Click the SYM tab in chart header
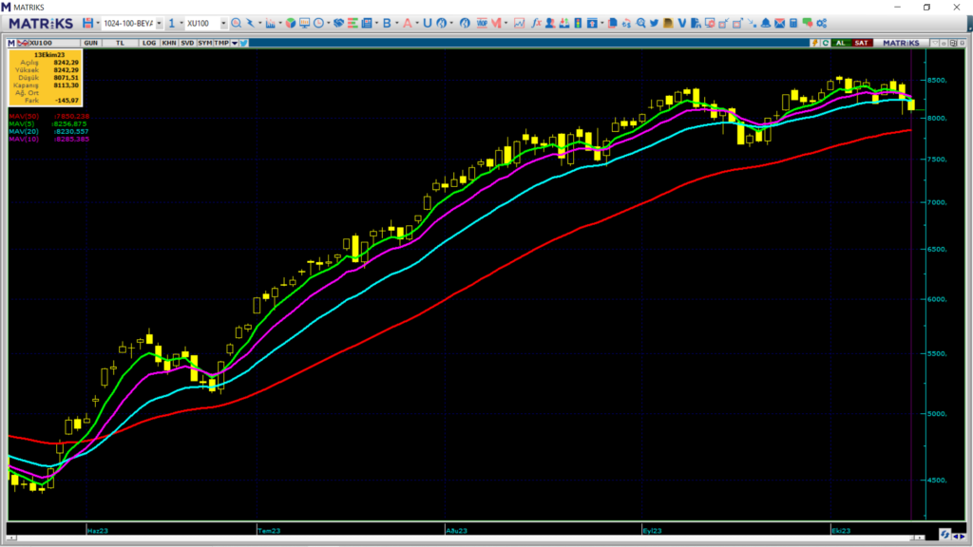 [x=203, y=43]
